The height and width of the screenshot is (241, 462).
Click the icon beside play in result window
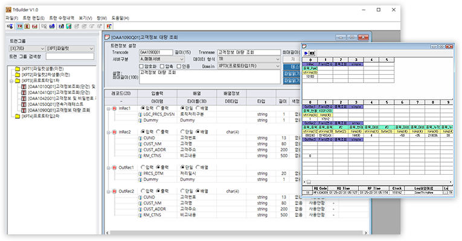pyautogui.click(x=312, y=54)
